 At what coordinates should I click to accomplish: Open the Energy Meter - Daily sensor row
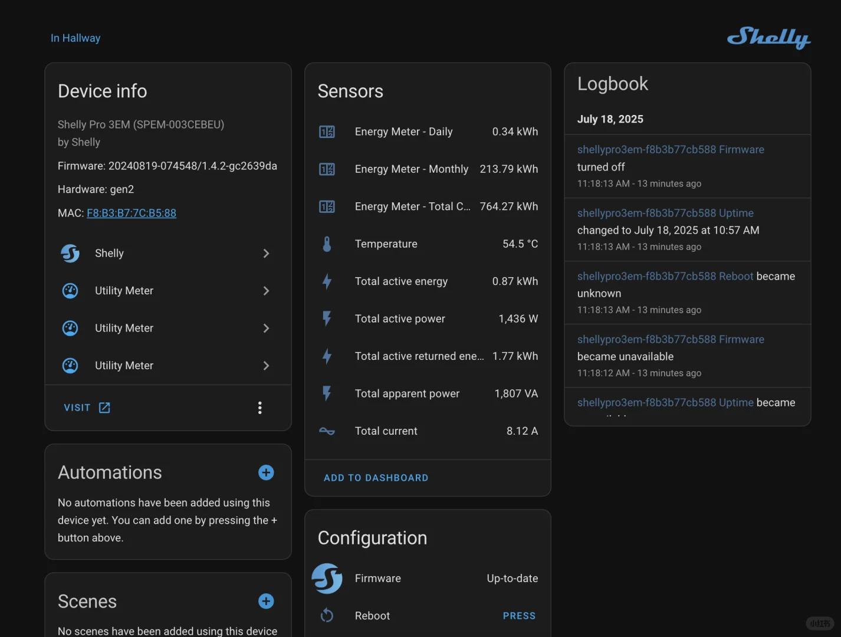coord(428,132)
